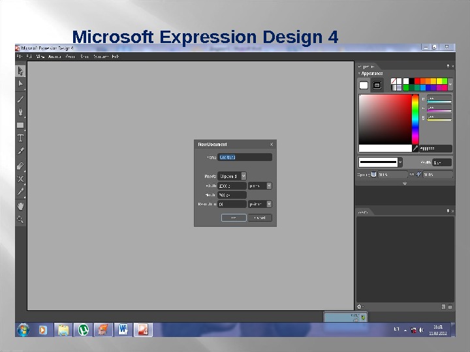Select the Color Dropper tool in toolbox
This screenshot has height=352, width=470.
click(20, 192)
